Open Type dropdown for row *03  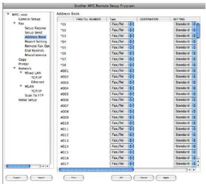point(122,36)
